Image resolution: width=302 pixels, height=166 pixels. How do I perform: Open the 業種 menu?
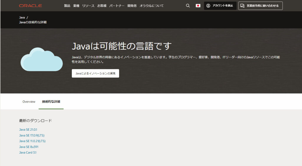point(76,6)
